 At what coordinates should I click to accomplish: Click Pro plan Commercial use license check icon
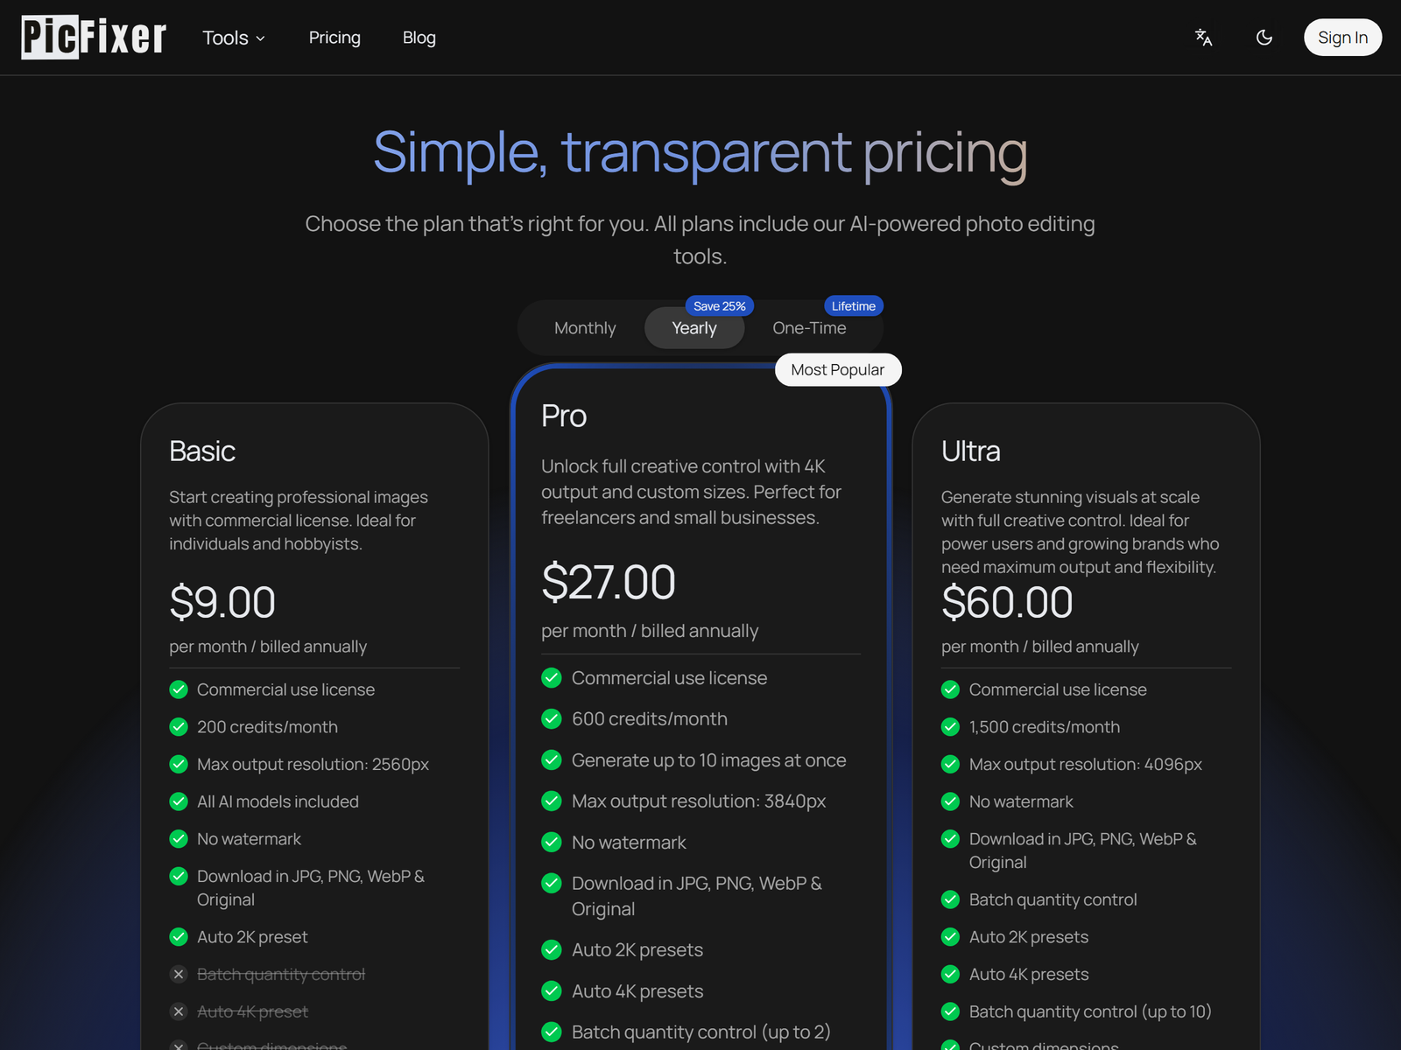tap(552, 678)
